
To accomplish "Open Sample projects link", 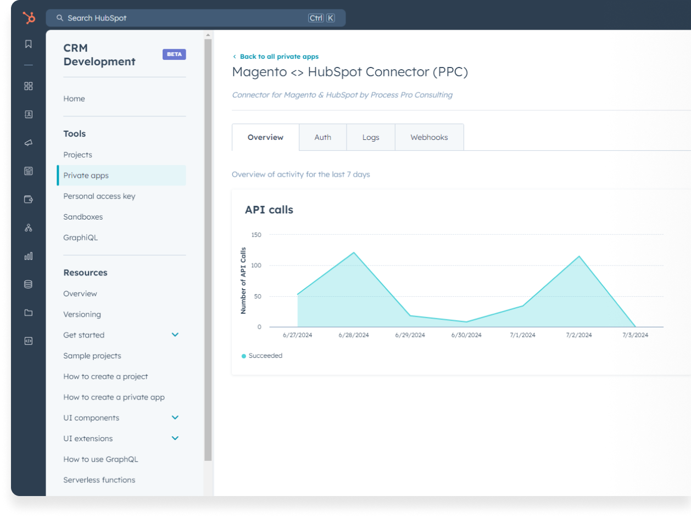I will [x=92, y=356].
